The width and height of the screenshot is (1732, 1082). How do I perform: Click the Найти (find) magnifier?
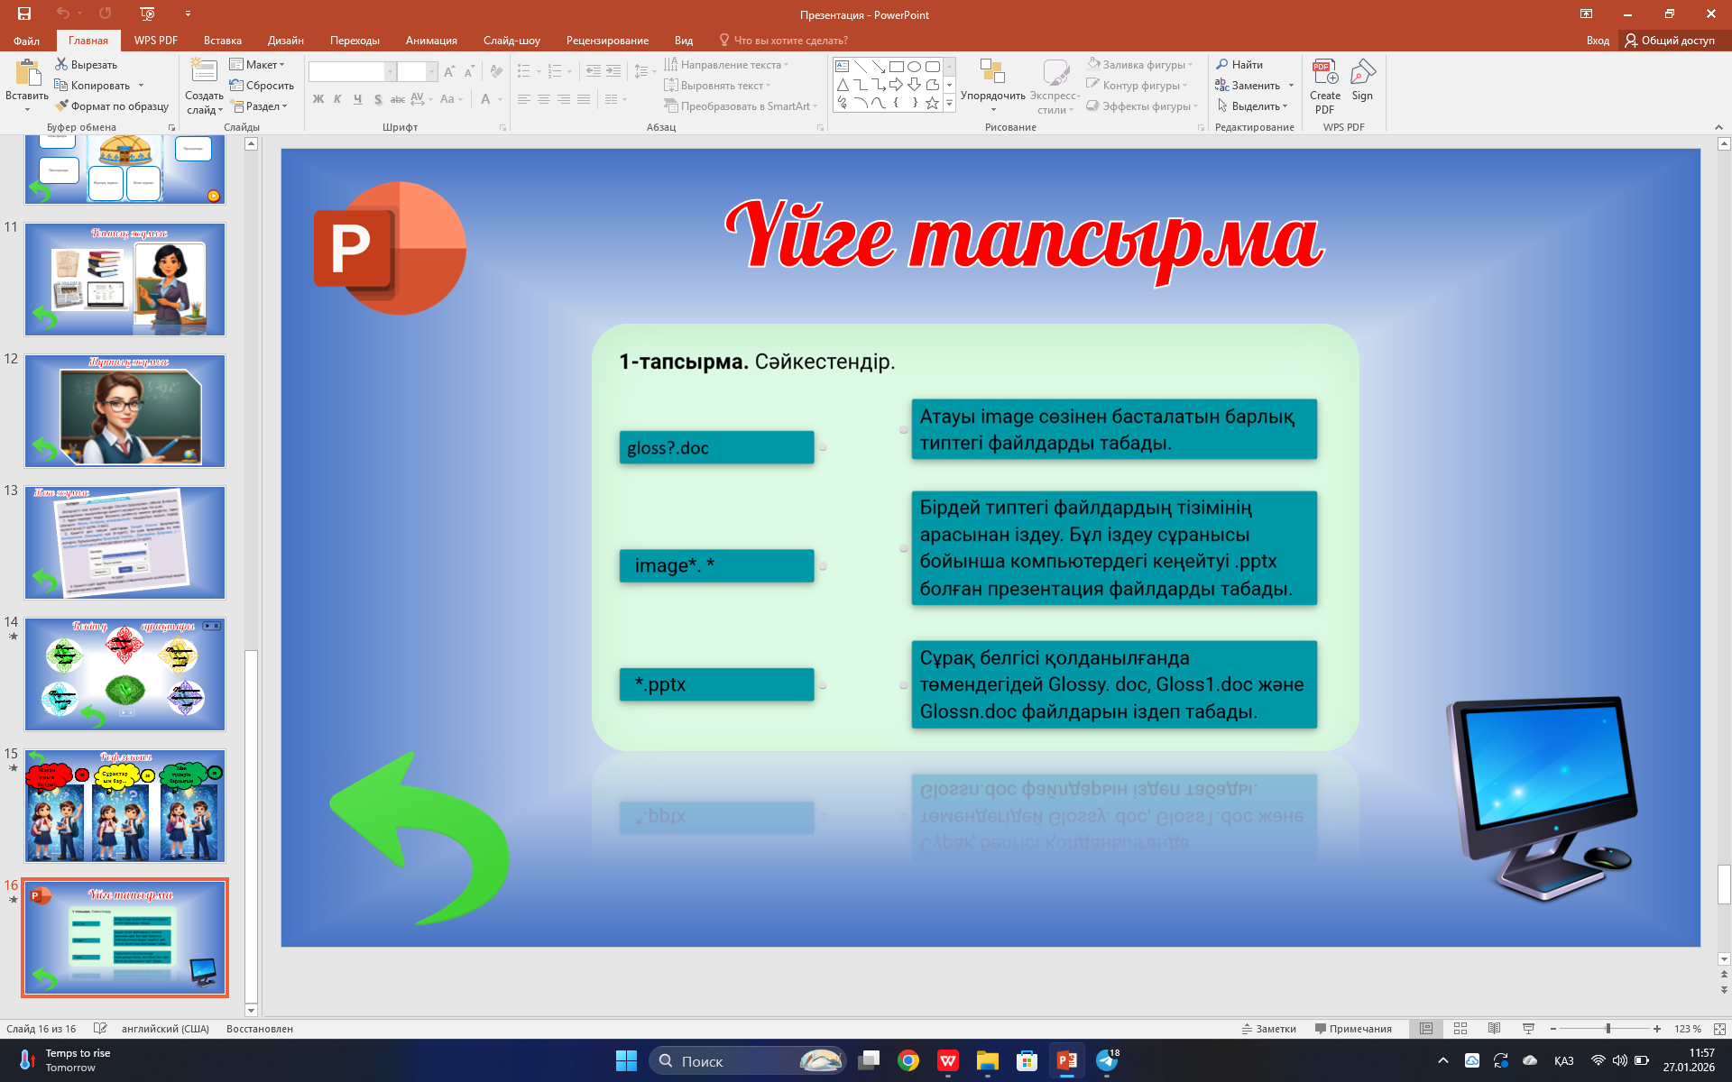point(1239,64)
